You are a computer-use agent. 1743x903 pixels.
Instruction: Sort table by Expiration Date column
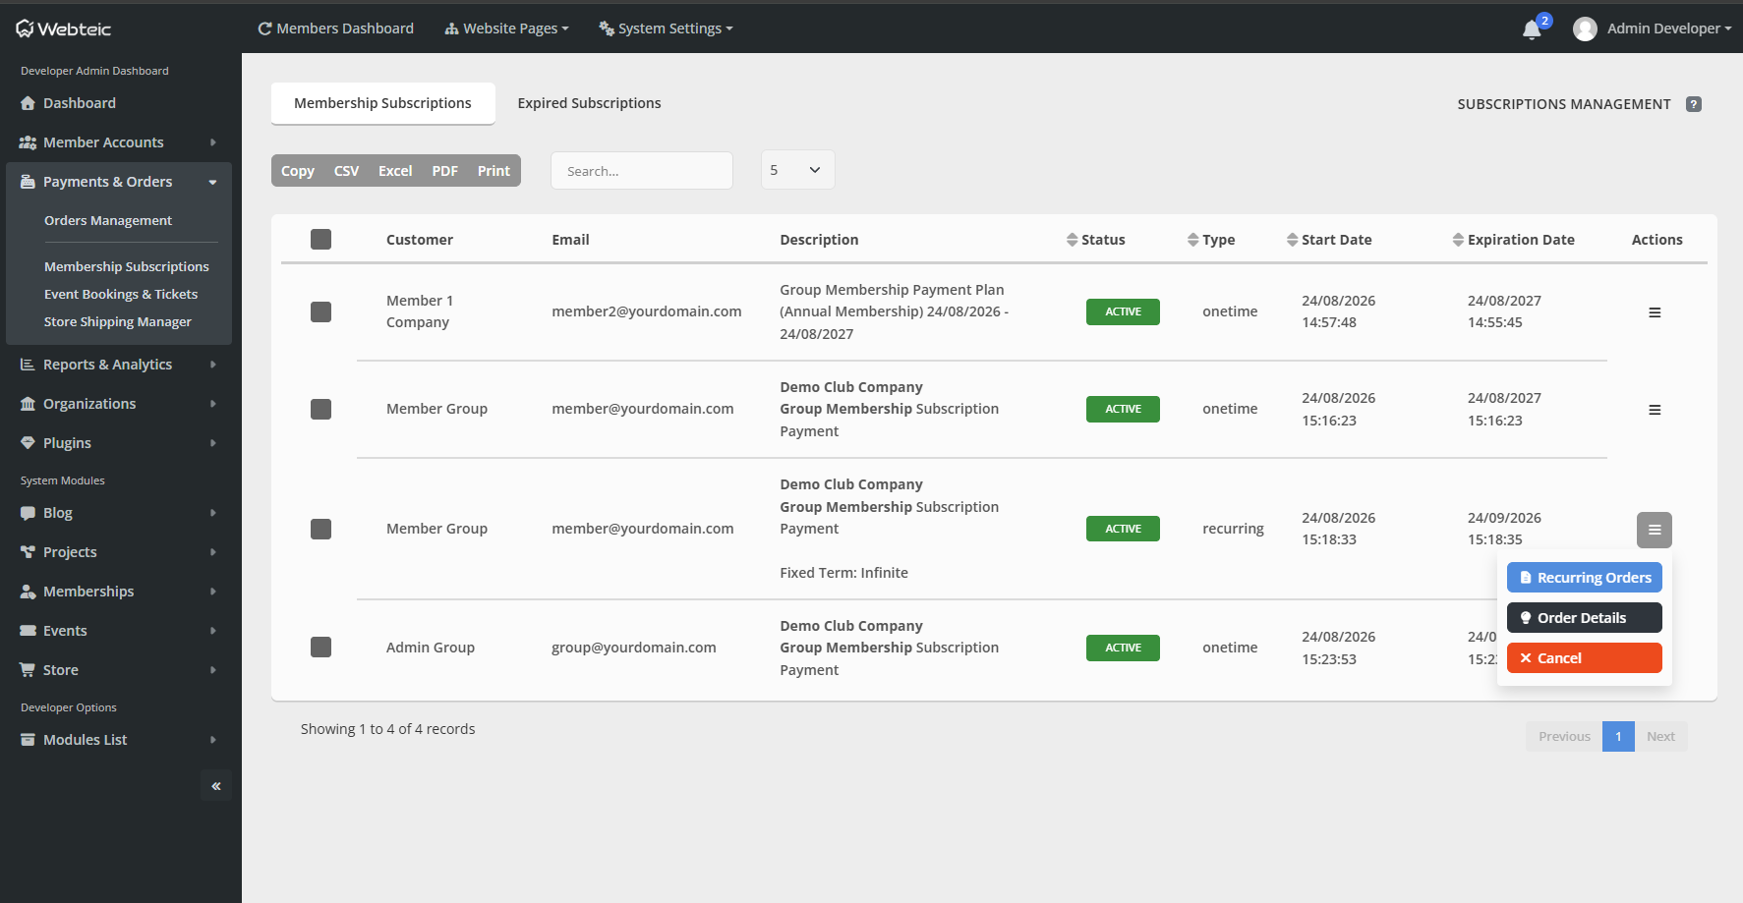[1514, 240]
